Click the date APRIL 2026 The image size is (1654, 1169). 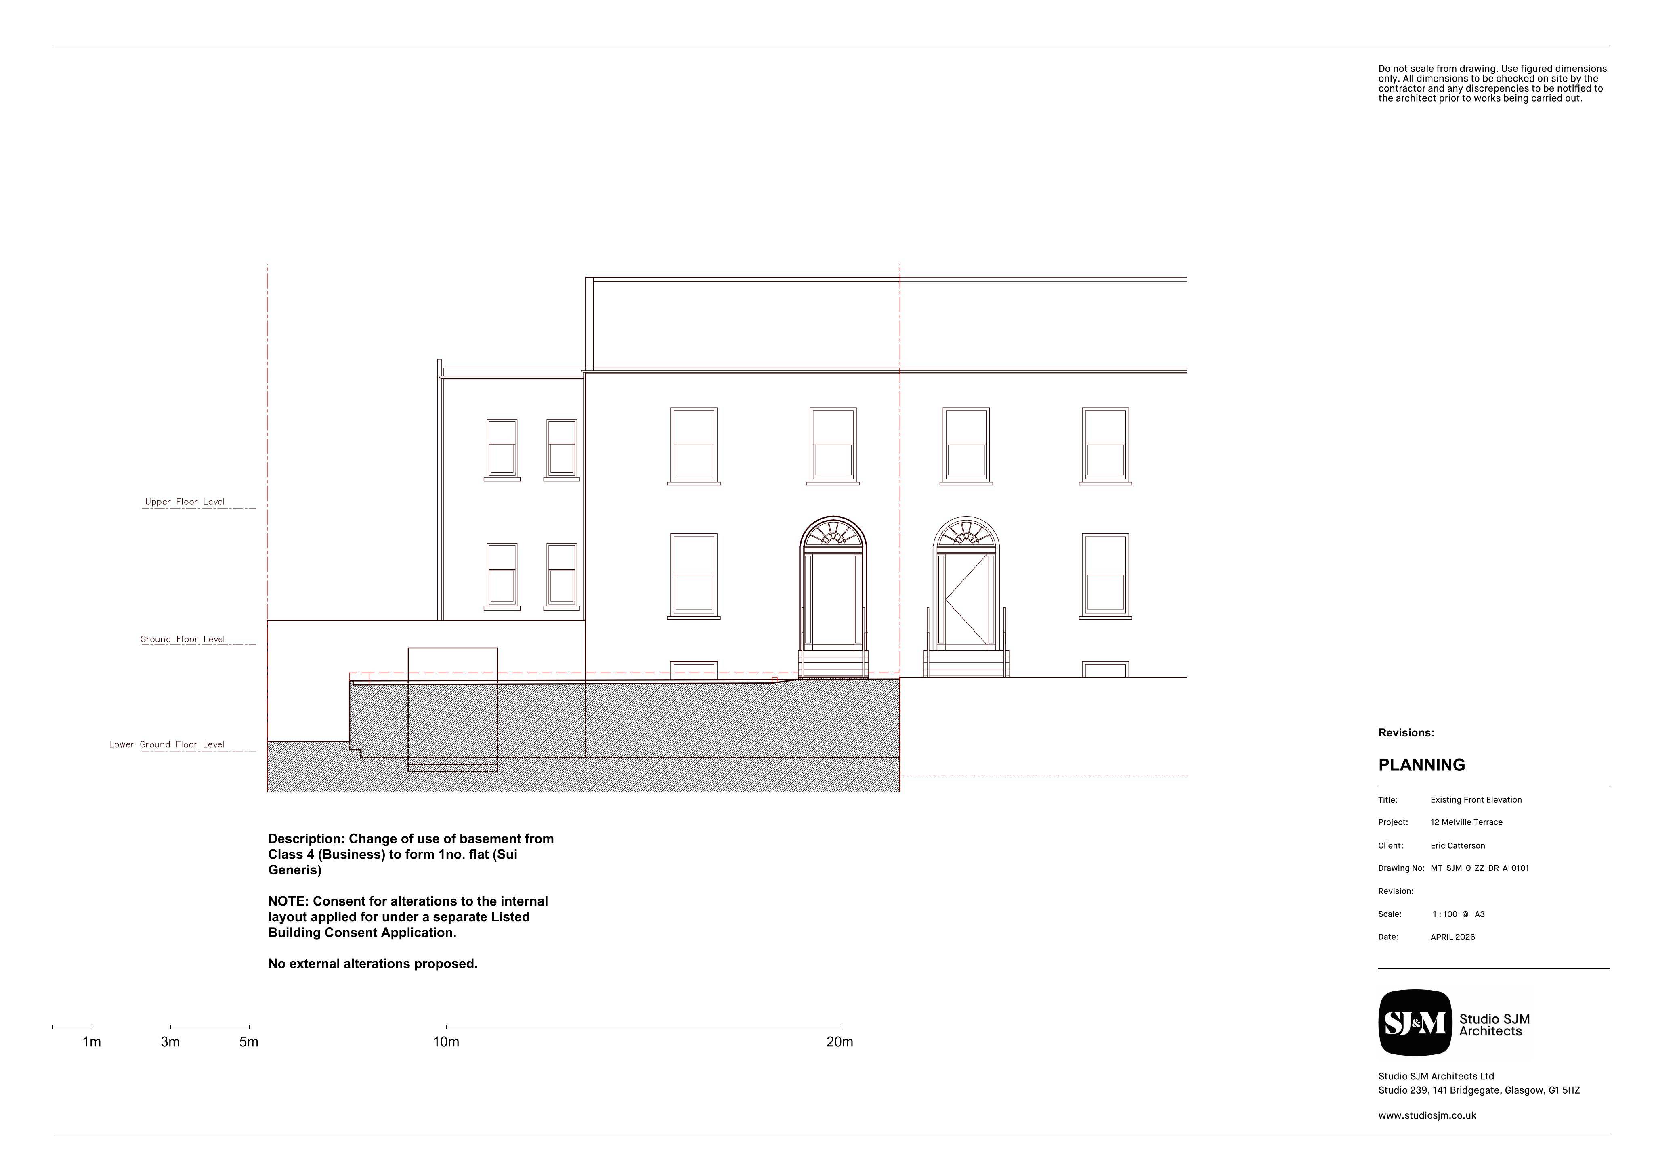point(1452,937)
